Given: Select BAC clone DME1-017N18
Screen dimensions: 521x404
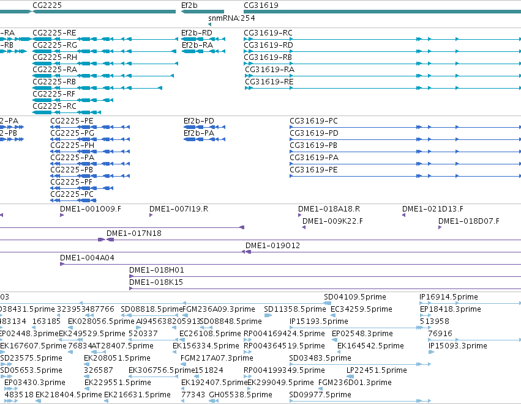Looking at the screenshot, I should click(x=134, y=234).
